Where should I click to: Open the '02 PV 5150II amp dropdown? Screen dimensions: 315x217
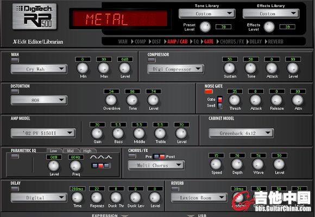pyautogui.click(x=43, y=133)
